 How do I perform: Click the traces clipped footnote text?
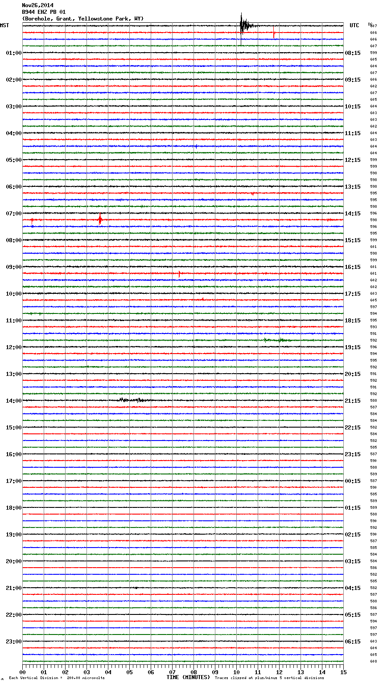pyautogui.click(x=269, y=678)
